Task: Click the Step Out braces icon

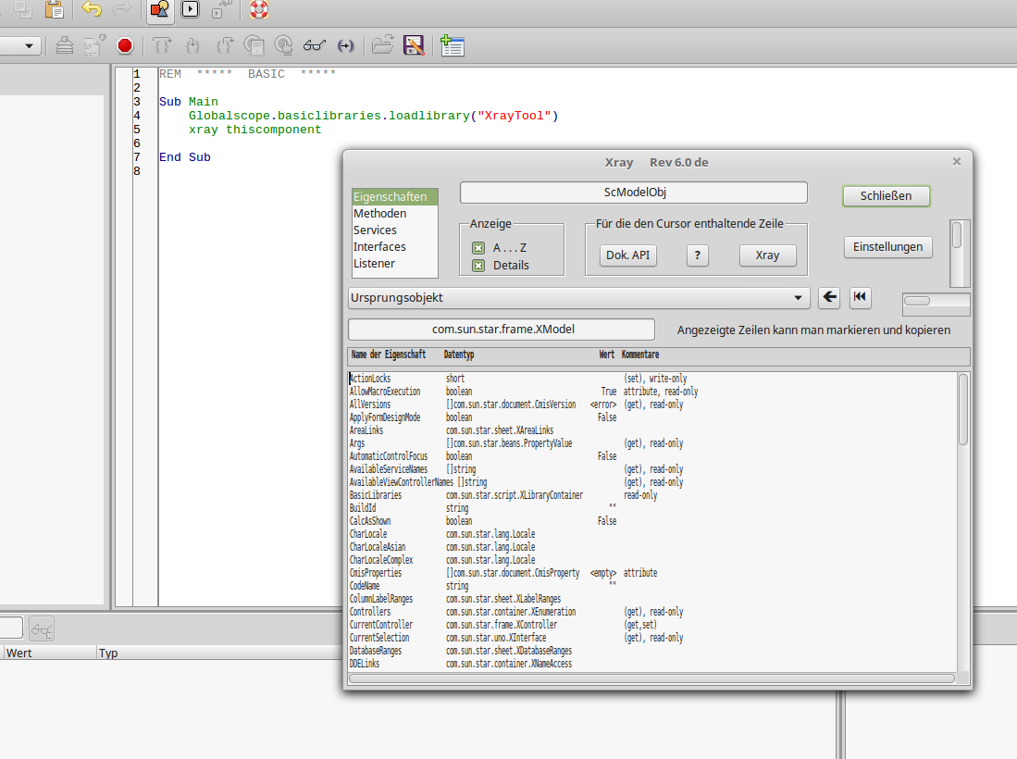Action: [225, 45]
